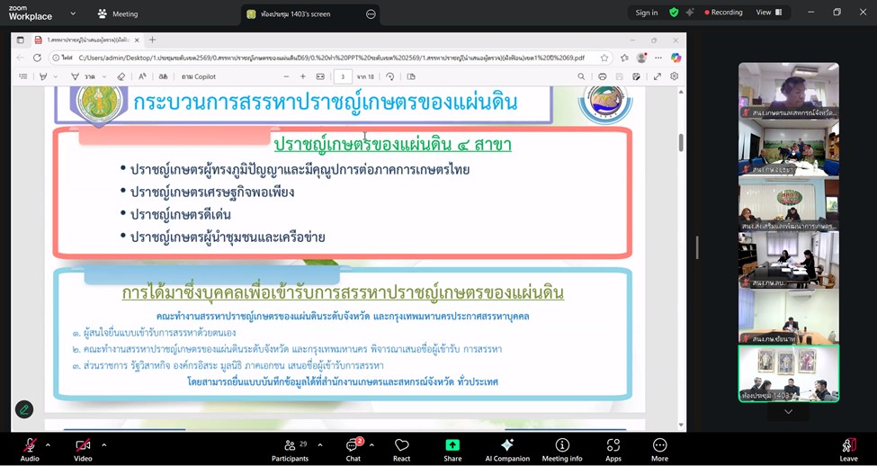Click the translate icon in PDF toolbar
The image size is (877, 466).
(x=163, y=76)
